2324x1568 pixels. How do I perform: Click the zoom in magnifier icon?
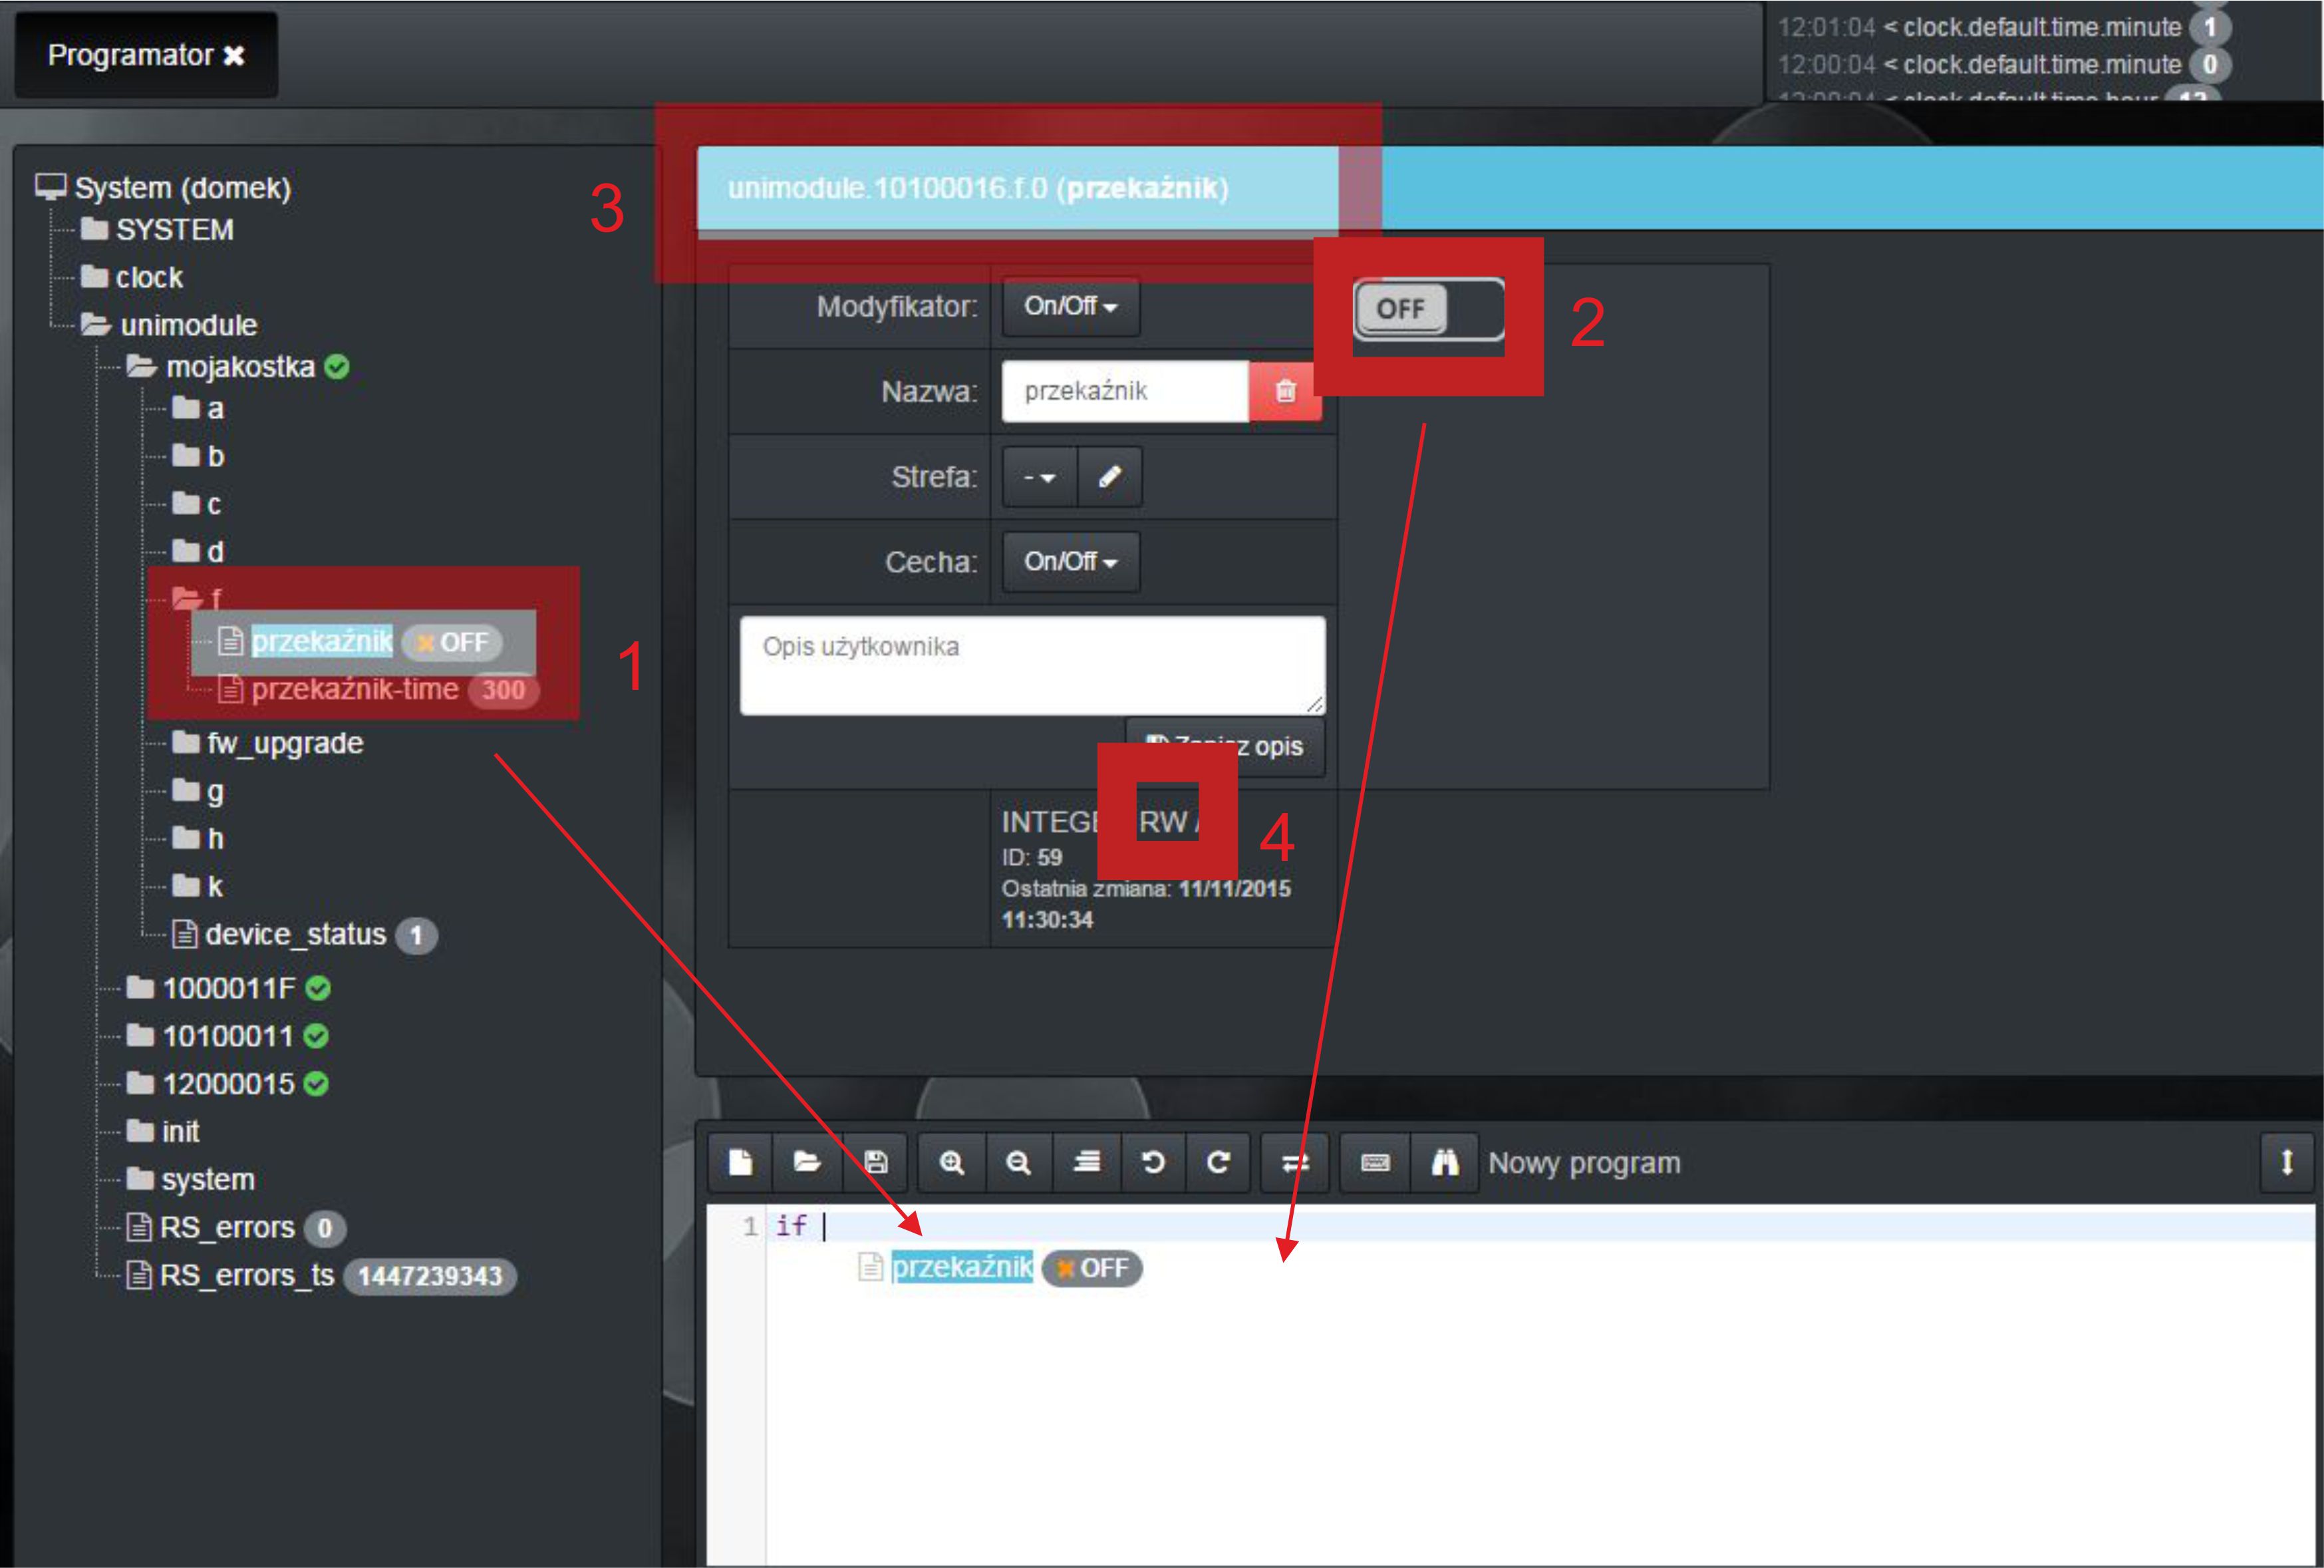(x=952, y=1162)
